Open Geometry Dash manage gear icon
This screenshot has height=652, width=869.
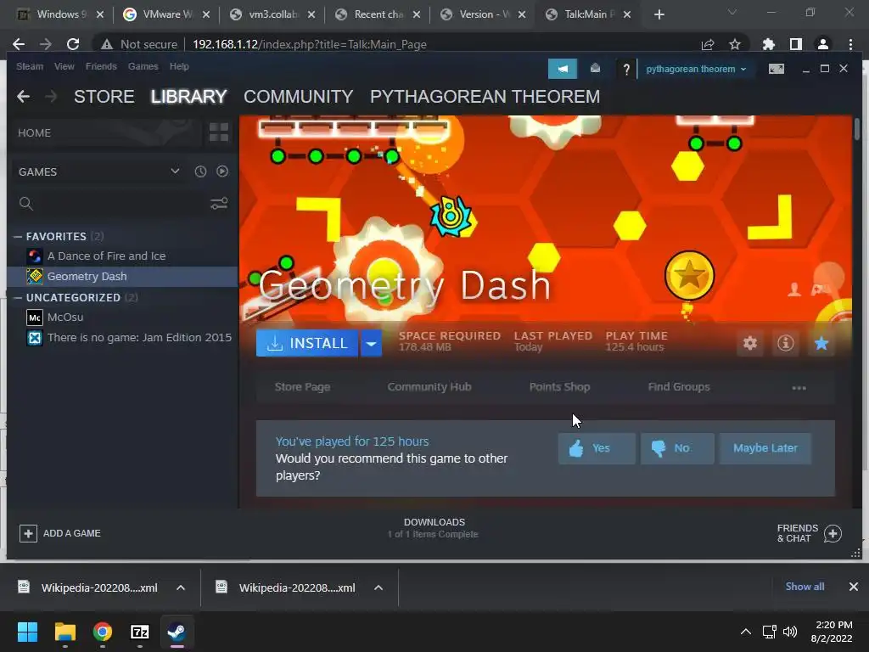click(x=750, y=343)
